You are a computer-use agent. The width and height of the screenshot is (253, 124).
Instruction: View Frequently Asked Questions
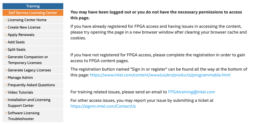[31, 85]
